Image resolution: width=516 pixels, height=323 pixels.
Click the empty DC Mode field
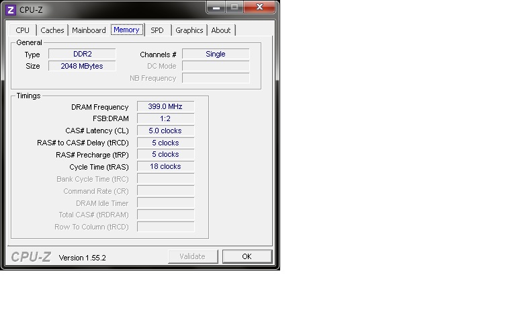[x=216, y=66]
